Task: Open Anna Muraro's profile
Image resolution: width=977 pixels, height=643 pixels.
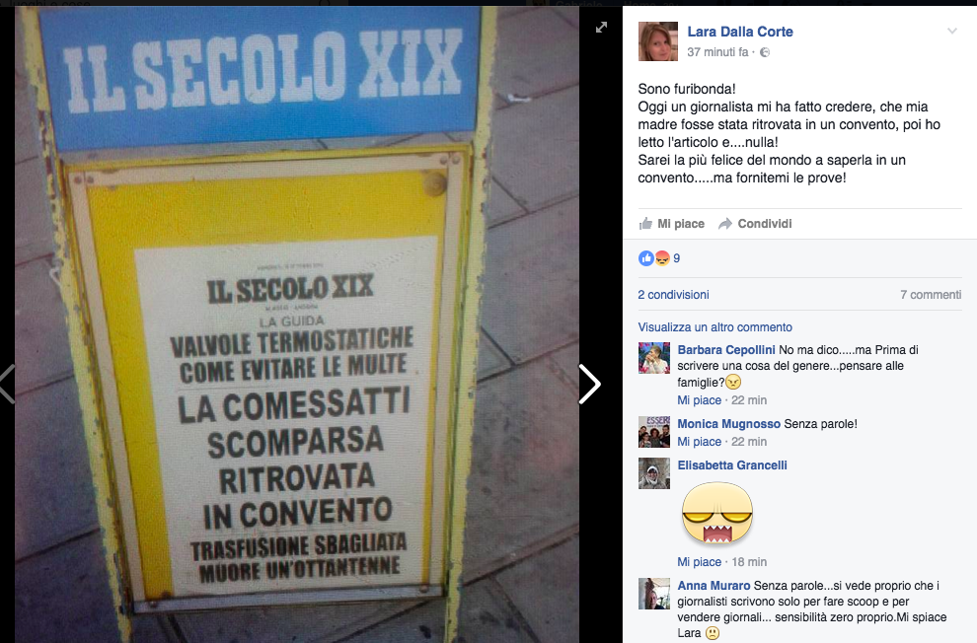Action: point(714,586)
